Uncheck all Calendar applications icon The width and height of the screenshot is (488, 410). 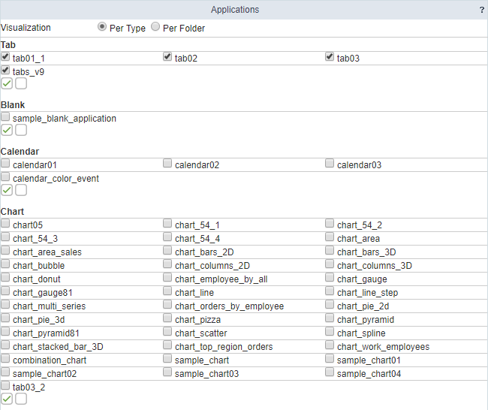(21, 190)
